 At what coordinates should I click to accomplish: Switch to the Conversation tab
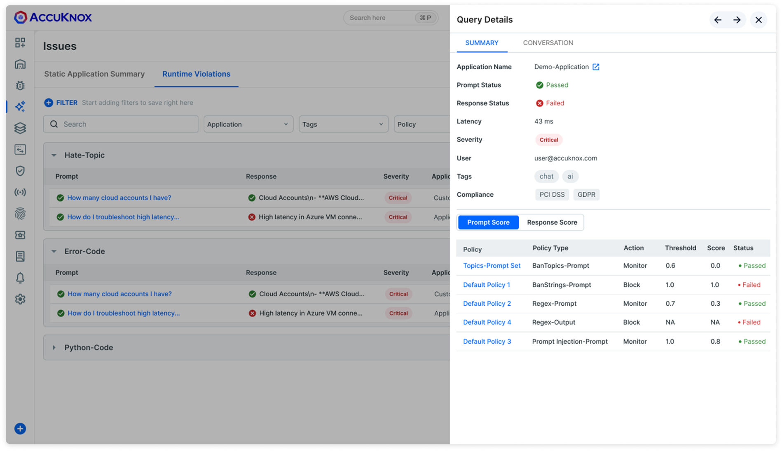click(548, 42)
